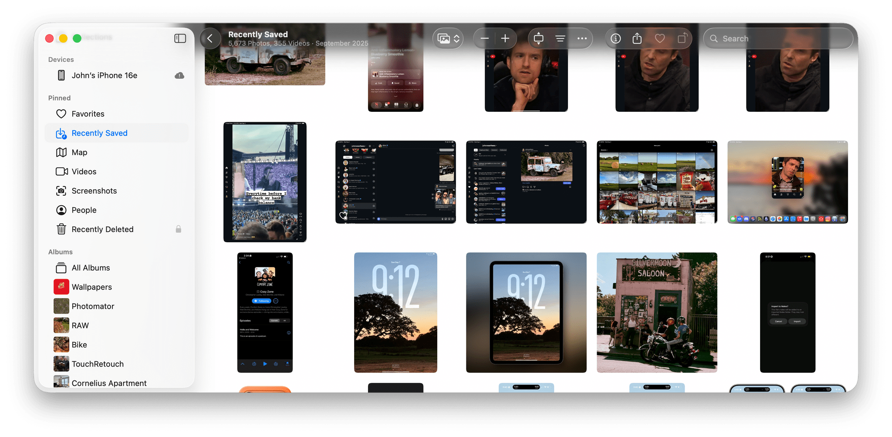Image resolution: width=892 pixels, height=437 pixels.
Task: Open the RAW album
Action: [117, 325]
